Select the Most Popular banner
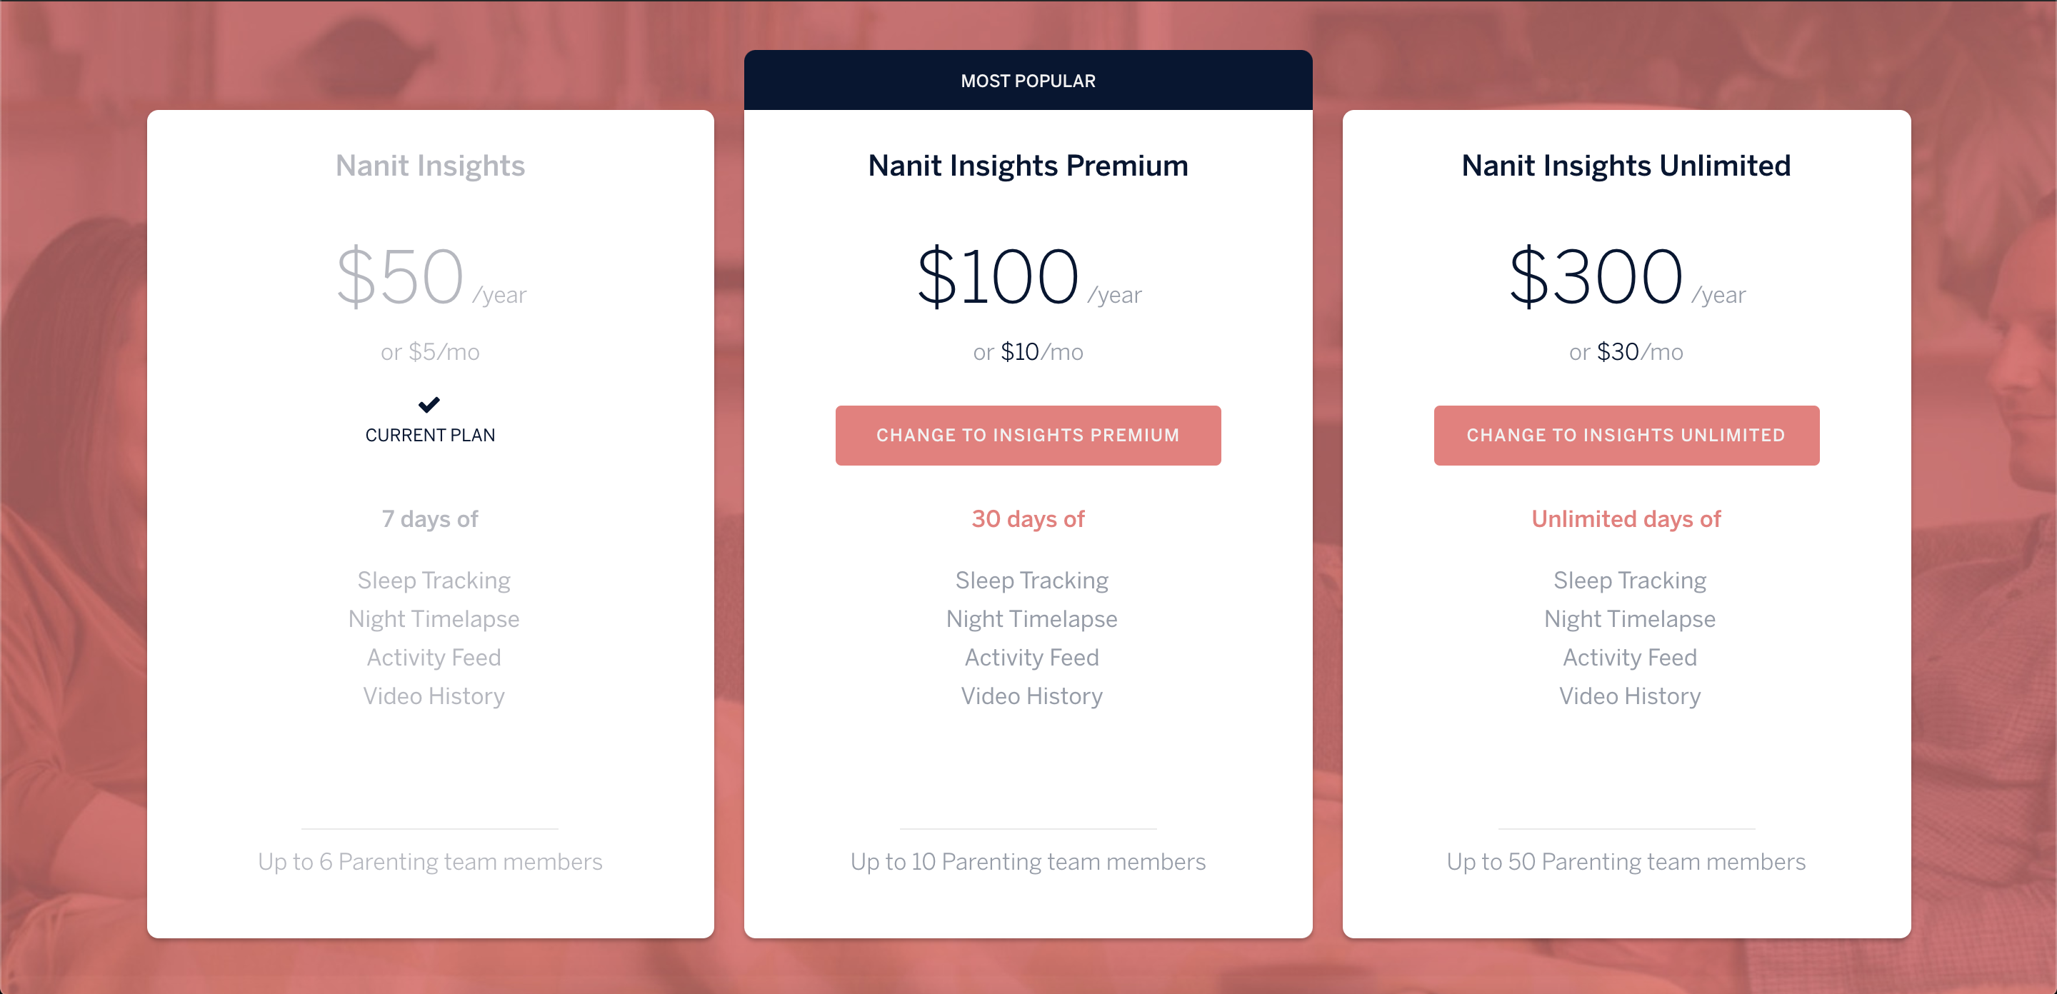The width and height of the screenshot is (2057, 994). [1028, 80]
